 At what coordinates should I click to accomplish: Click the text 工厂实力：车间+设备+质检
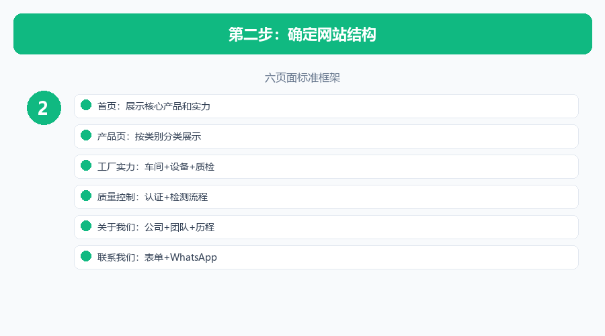(155, 167)
